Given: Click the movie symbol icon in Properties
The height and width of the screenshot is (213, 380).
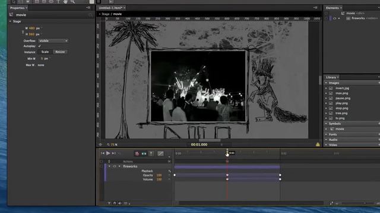Looking at the screenshot, I should point(11,15).
